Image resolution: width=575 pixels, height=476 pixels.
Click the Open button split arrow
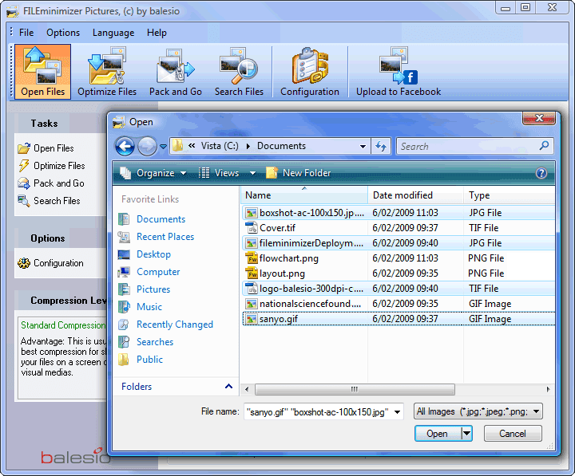coord(466,434)
